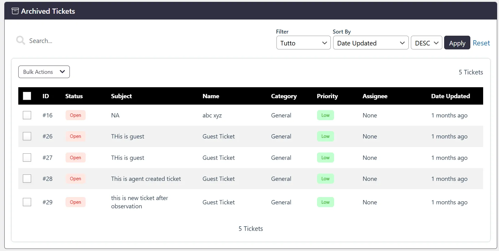Click the Reset link
This screenshot has width=499, height=251.
[481, 43]
